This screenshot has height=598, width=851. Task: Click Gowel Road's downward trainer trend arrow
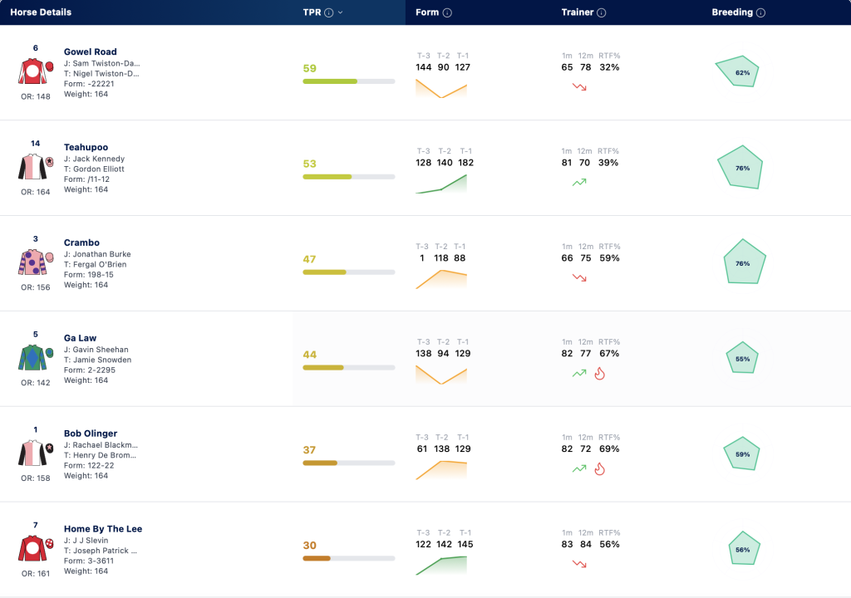pyautogui.click(x=579, y=87)
